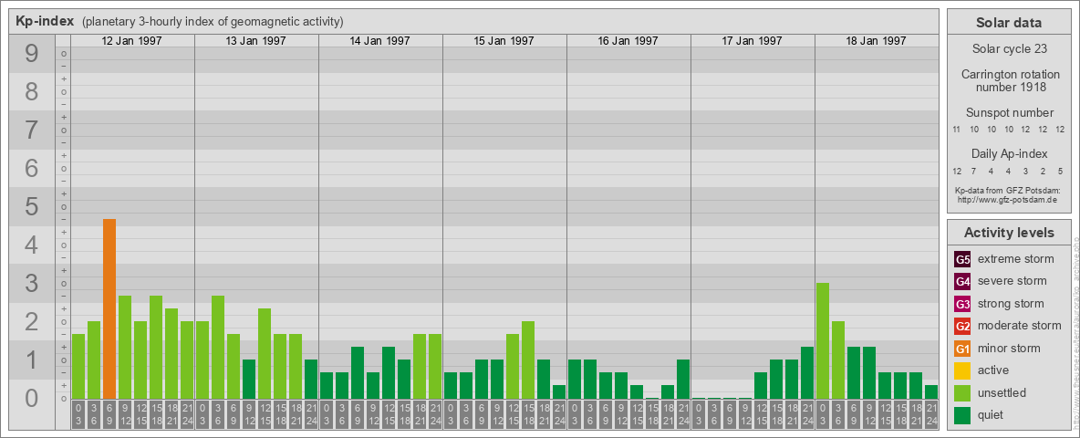1080x438 pixels.
Task: Select the 15 Jan 1997 date header
Action: pyautogui.click(x=504, y=41)
